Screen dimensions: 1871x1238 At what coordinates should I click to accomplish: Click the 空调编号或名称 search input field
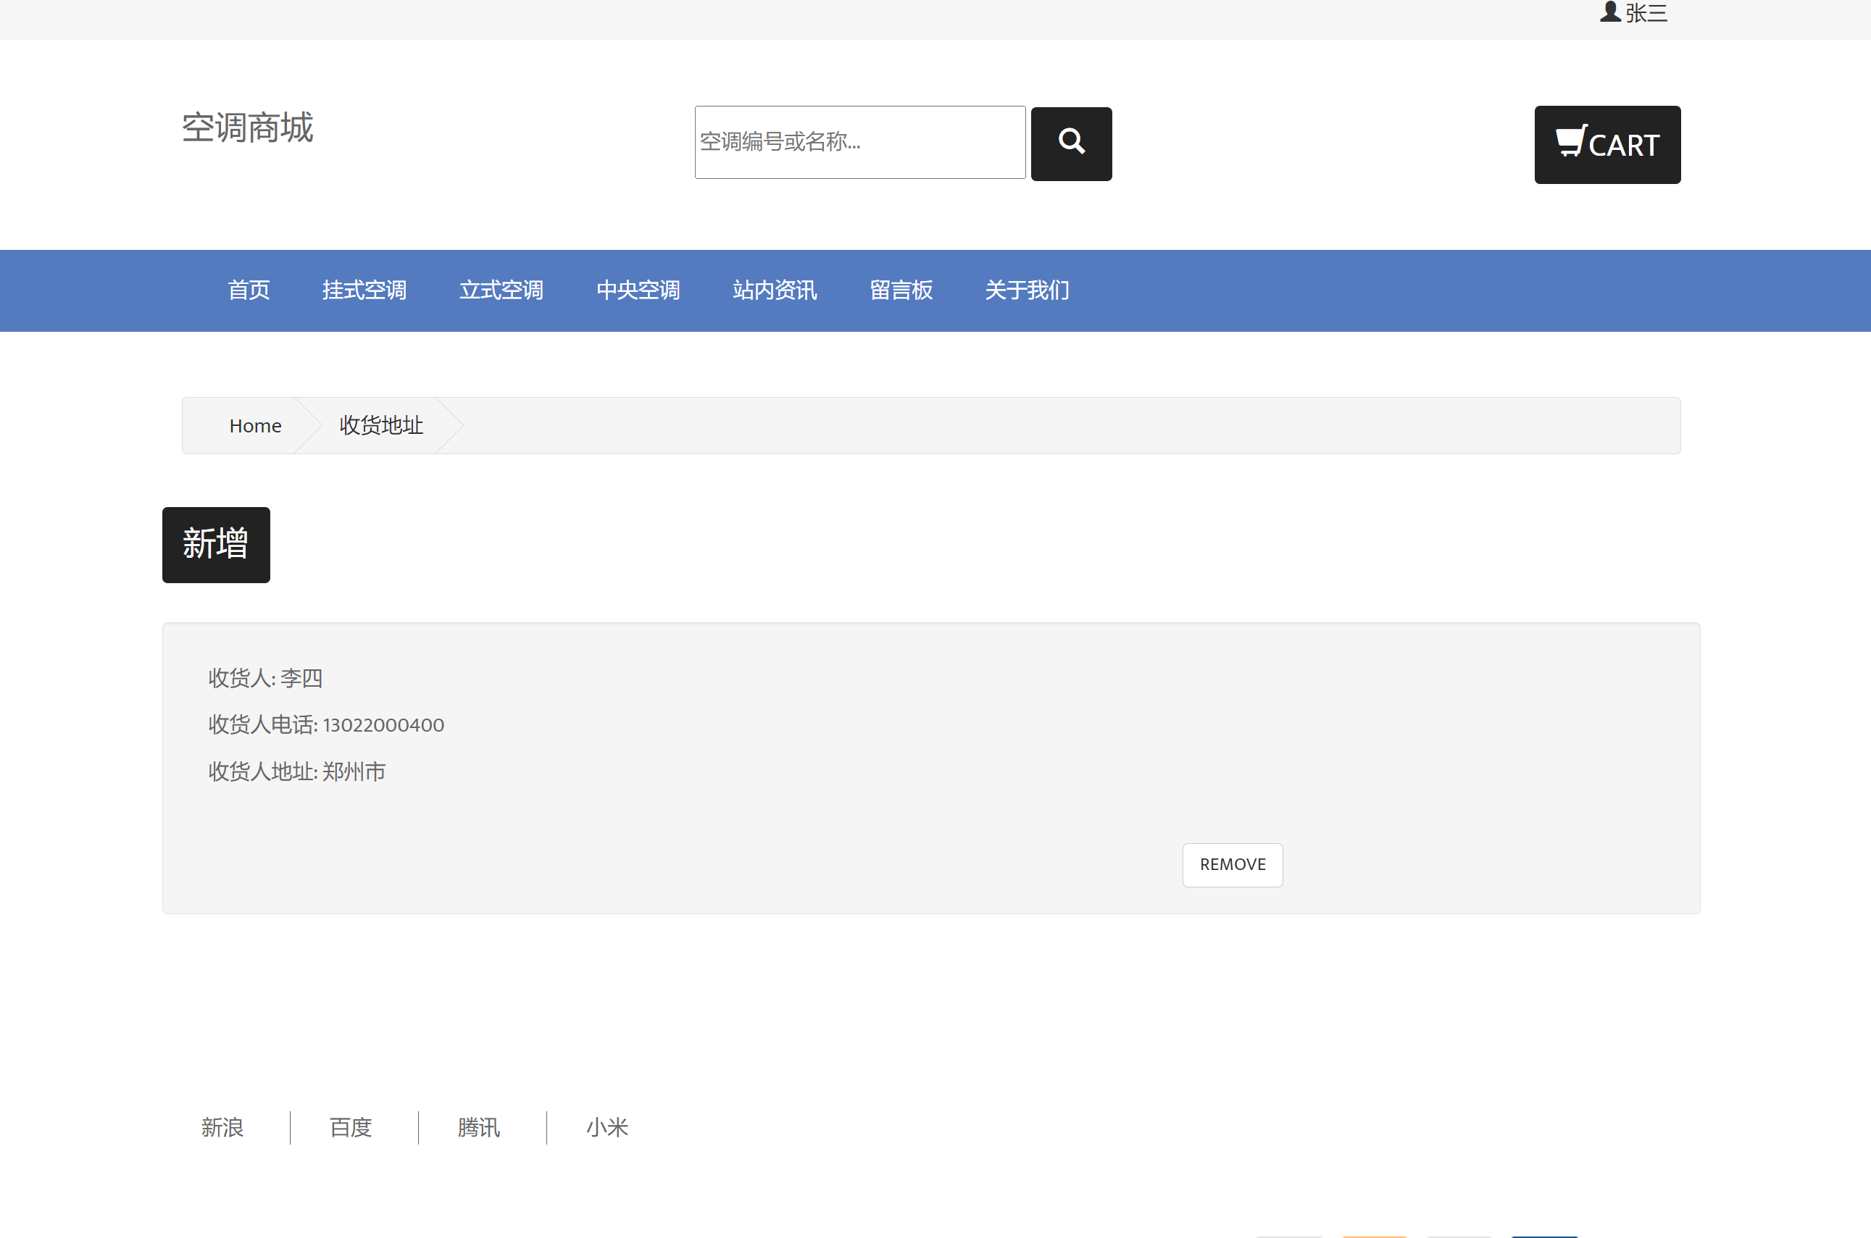[859, 142]
